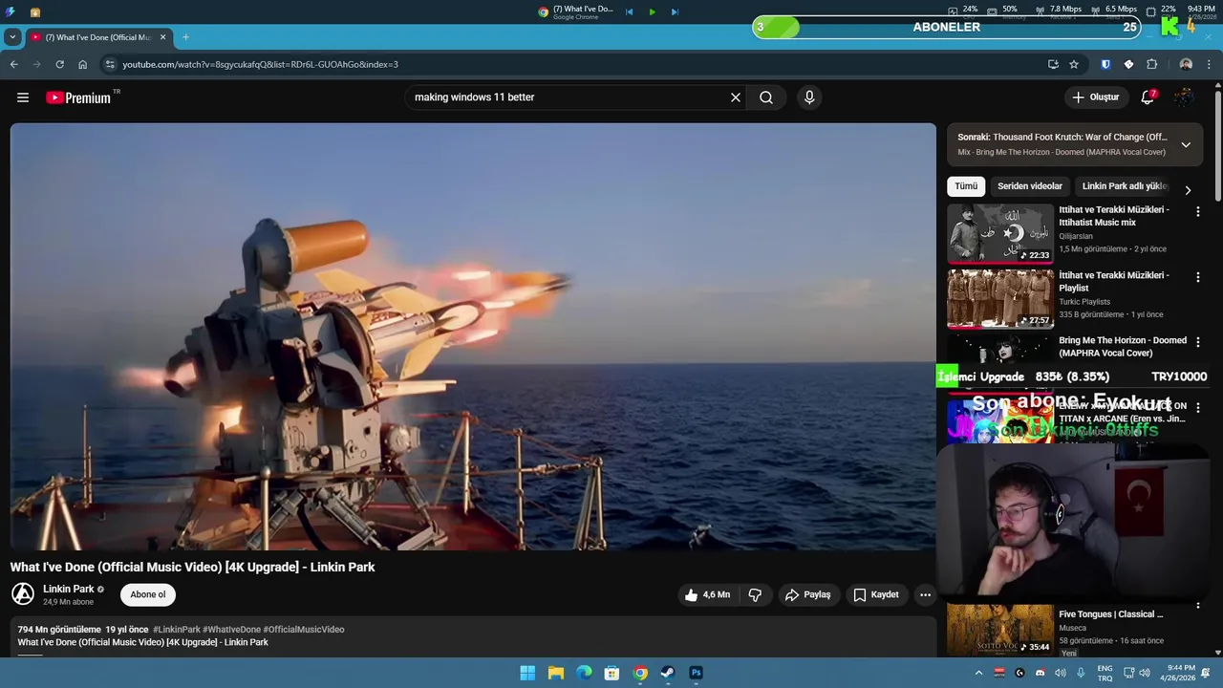Open more actions menu beside Kaydet

925,594
